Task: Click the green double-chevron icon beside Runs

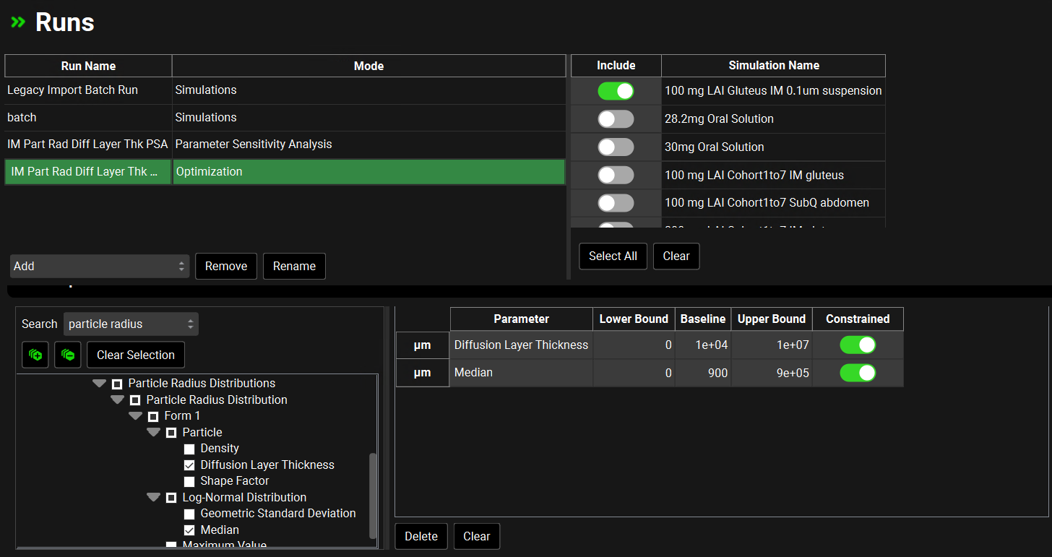Action: pos(18,22)
